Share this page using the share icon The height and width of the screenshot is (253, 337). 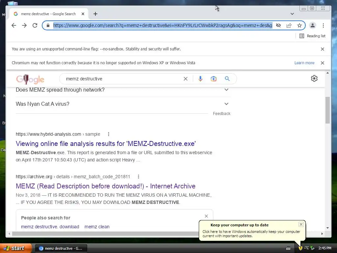[289, 25]
